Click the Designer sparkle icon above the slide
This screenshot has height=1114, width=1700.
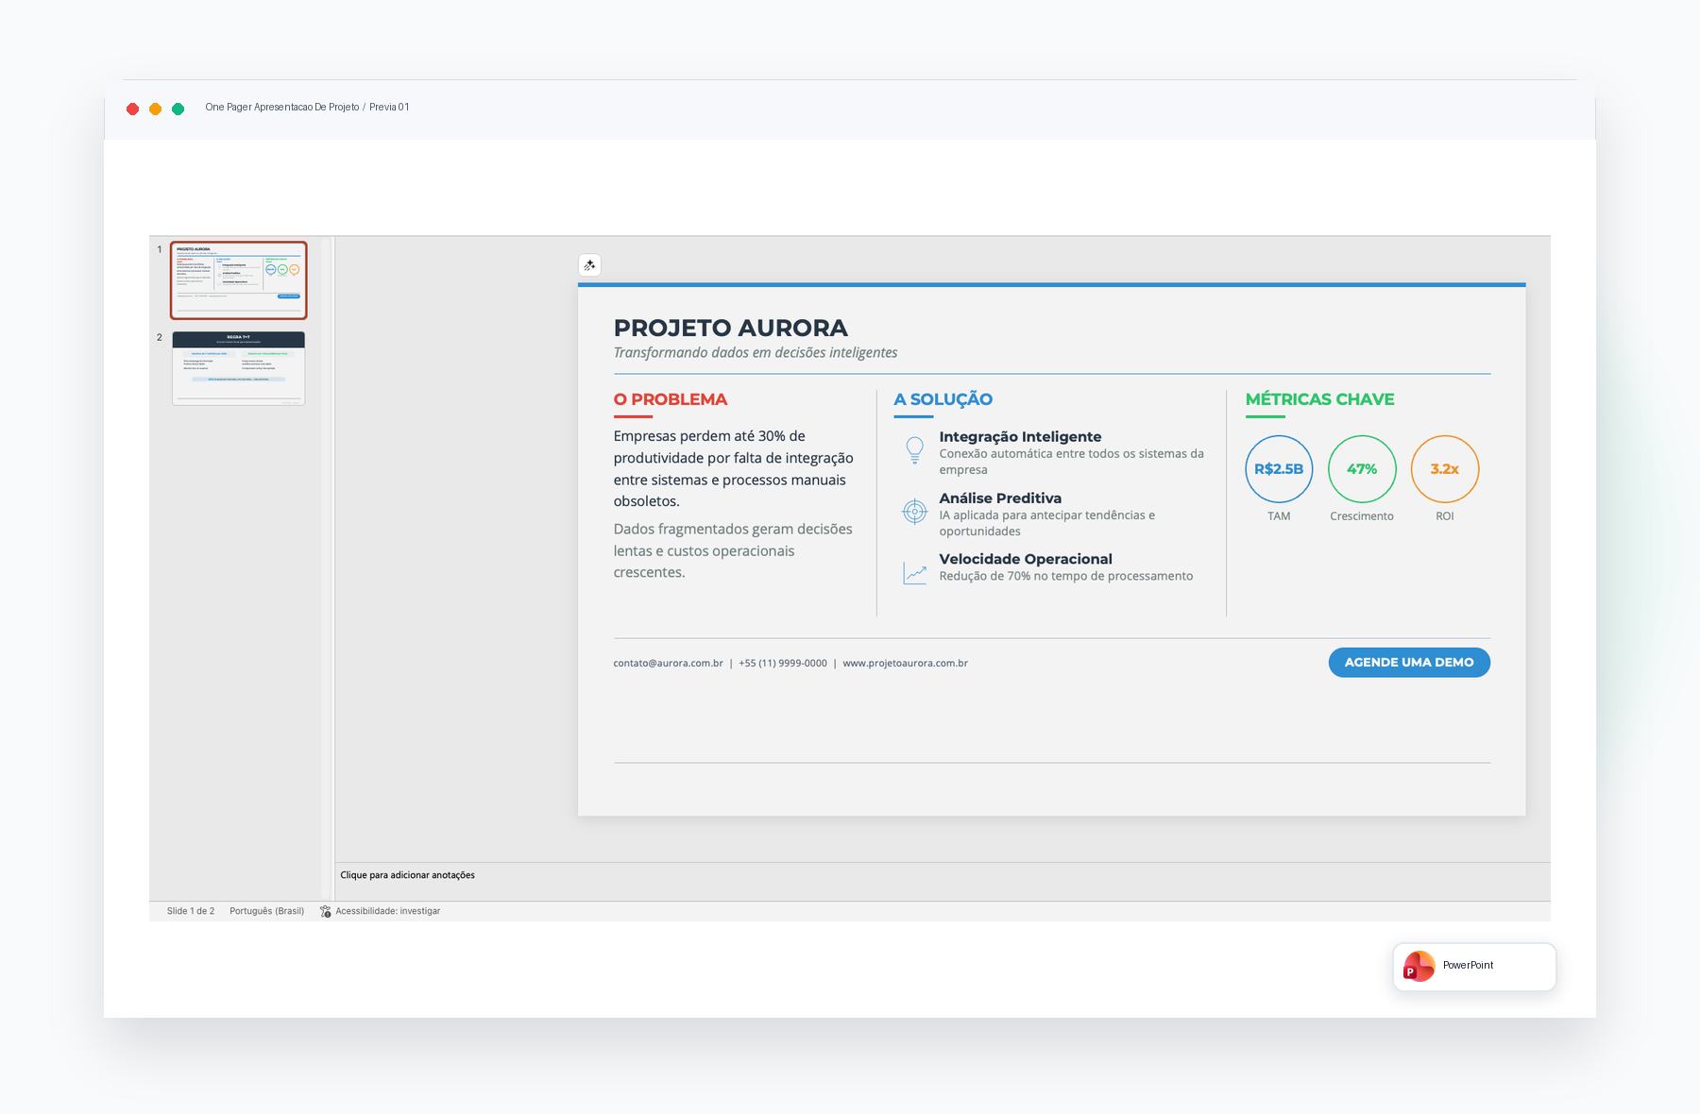click(589, 265)
